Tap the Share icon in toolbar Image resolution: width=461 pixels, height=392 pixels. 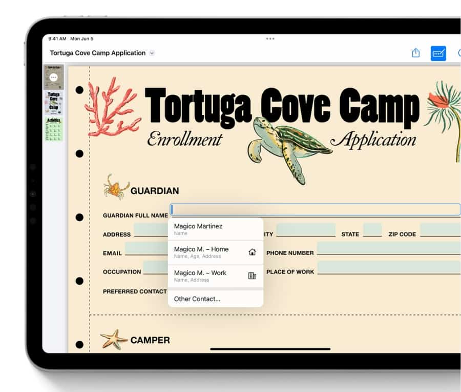[416, 53]
